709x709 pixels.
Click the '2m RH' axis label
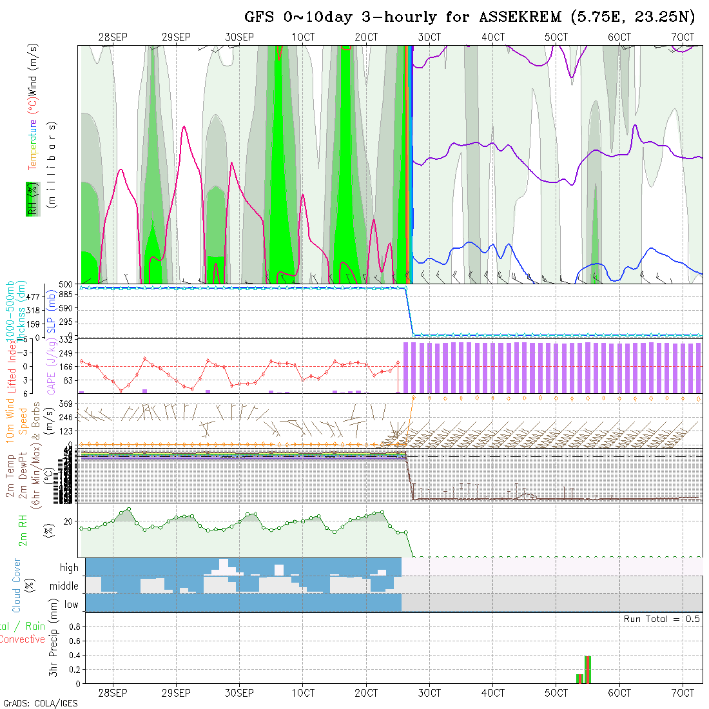point(23,529)
